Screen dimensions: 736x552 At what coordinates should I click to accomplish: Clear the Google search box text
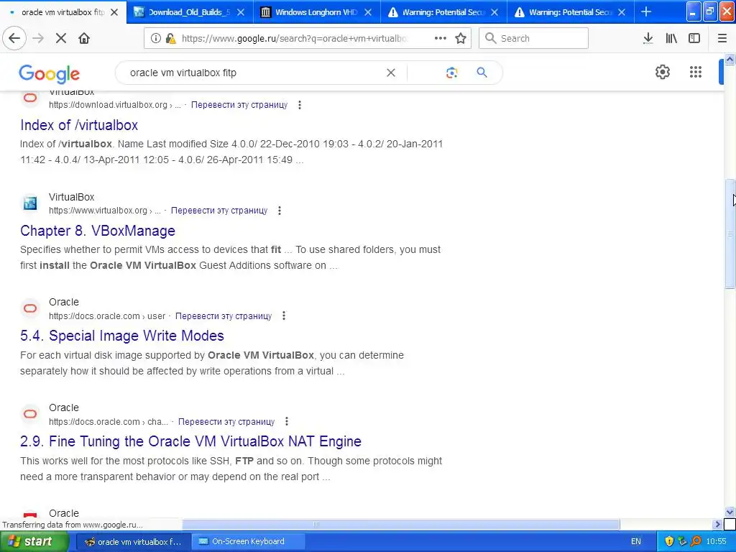(x=390, y=73)
